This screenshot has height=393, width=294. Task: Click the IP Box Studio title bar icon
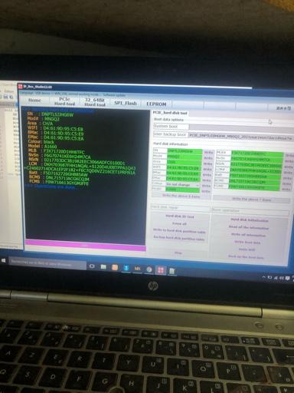point(20,86)
